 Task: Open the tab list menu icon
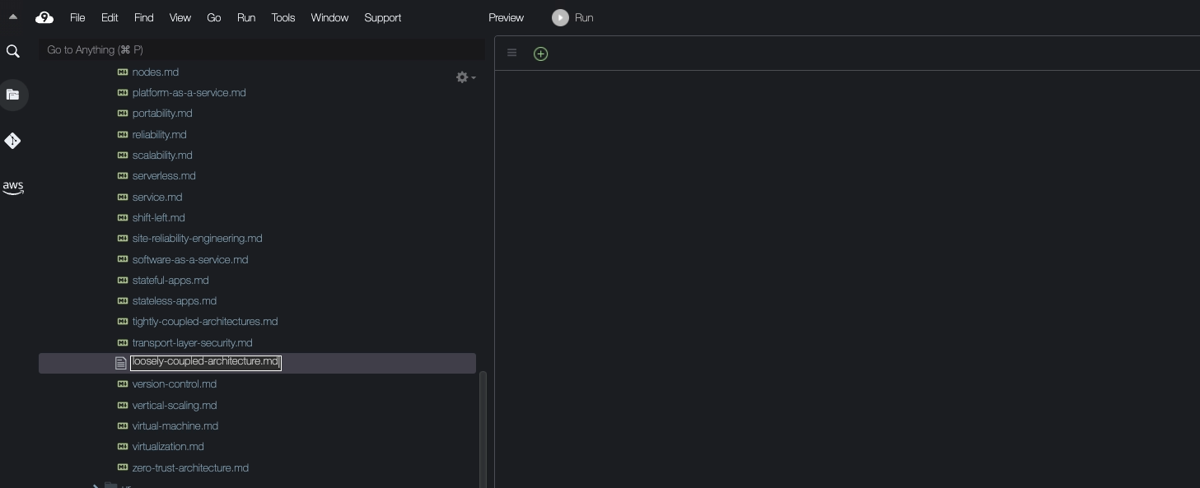pyautogui.click(x=511, y=53)
